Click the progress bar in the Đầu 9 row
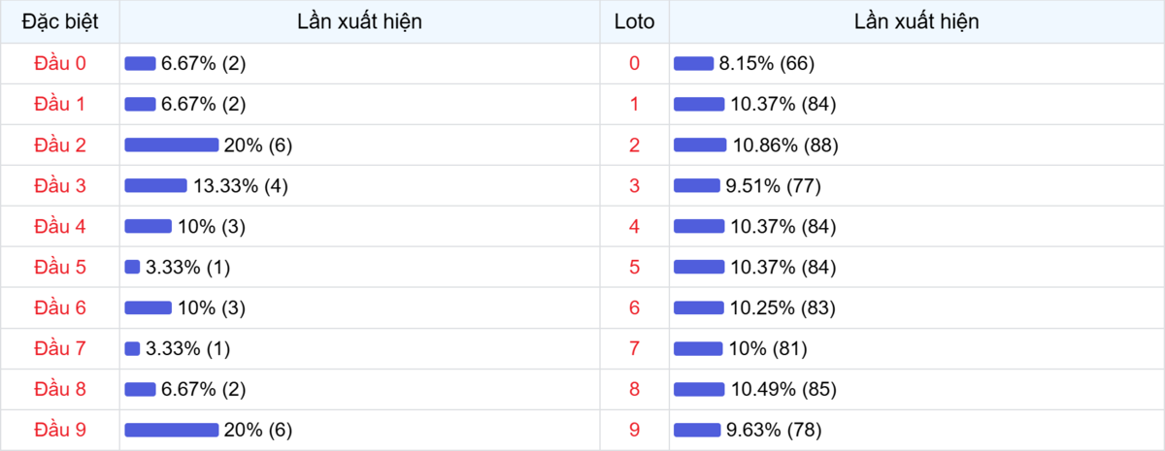The width and height of the screenshot is (1165, 451). tap(171, 430)
